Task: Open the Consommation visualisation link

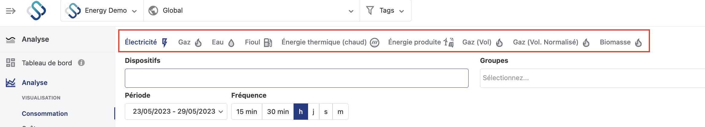Action: tap(45, 114)
